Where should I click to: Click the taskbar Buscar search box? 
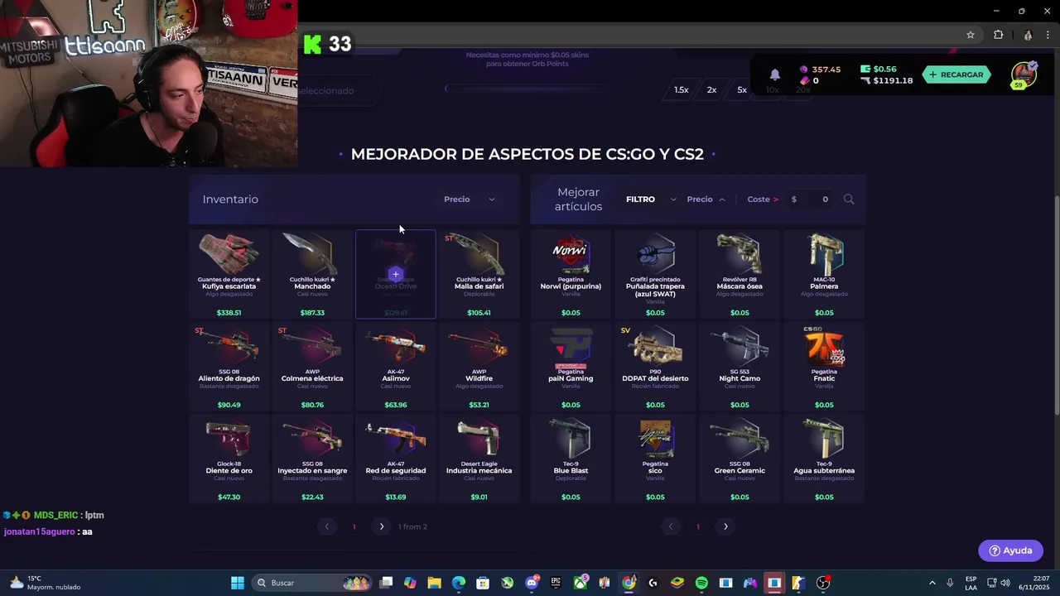(x=311, y=583)
